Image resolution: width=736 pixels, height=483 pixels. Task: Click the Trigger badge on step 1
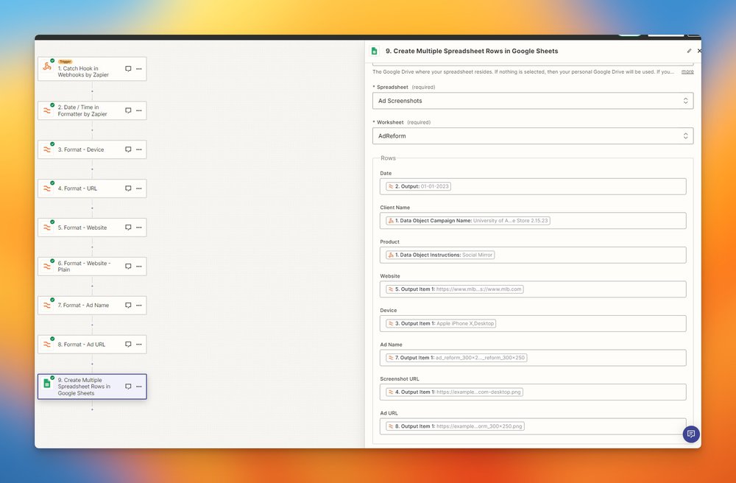click(x=66, y=62)
